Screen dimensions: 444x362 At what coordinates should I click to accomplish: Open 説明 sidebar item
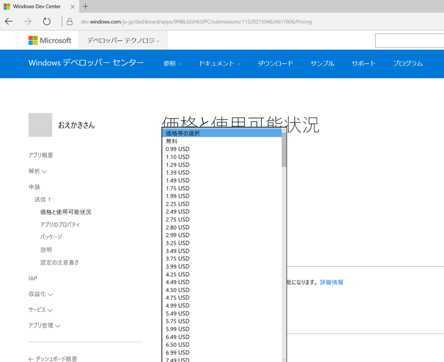[46, 250]
